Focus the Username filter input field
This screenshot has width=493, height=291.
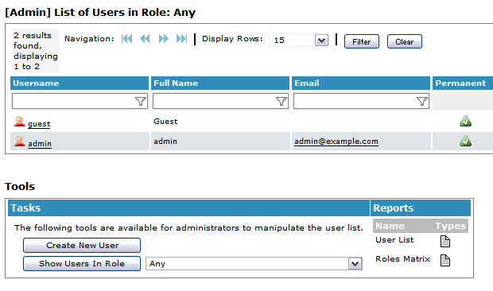[x=80, y=101]
